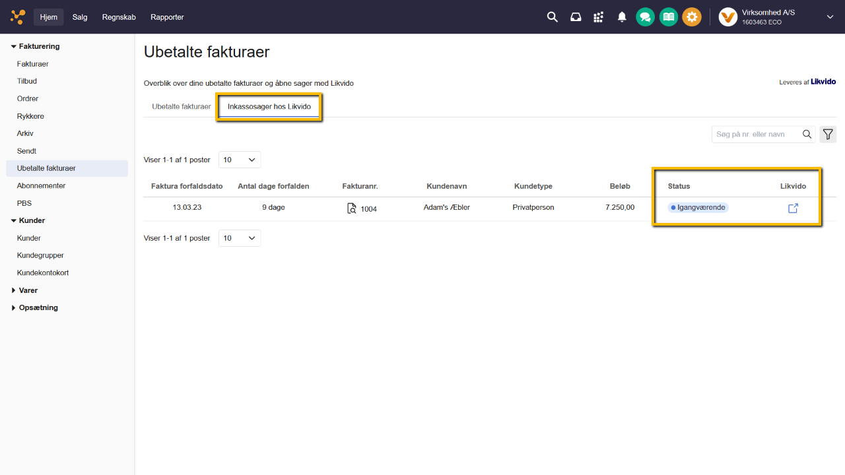Open the Regnskab top menu

pos(119,17)
